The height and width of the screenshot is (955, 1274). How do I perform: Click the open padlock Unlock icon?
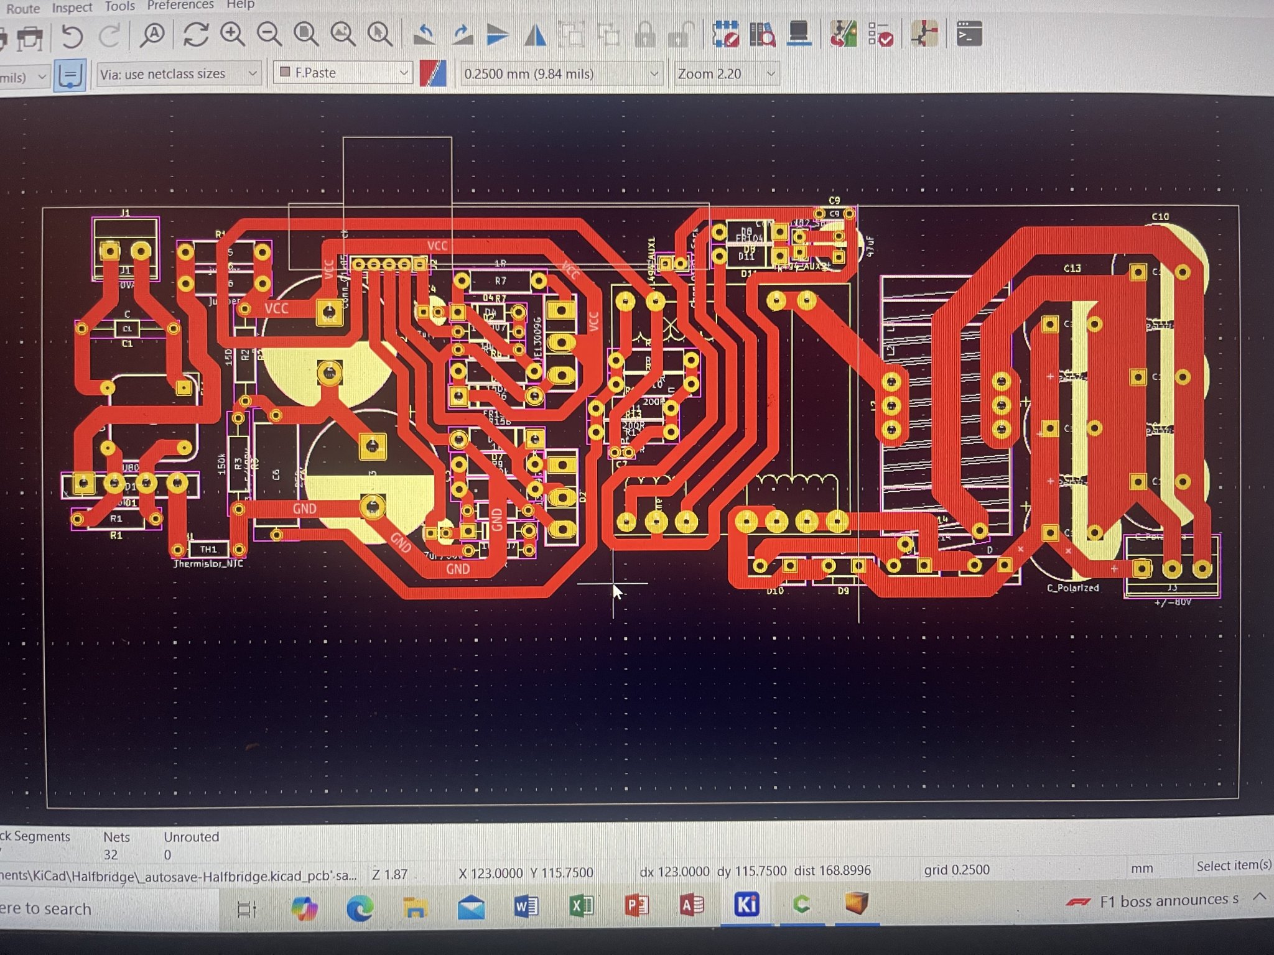tap(682, 35)
